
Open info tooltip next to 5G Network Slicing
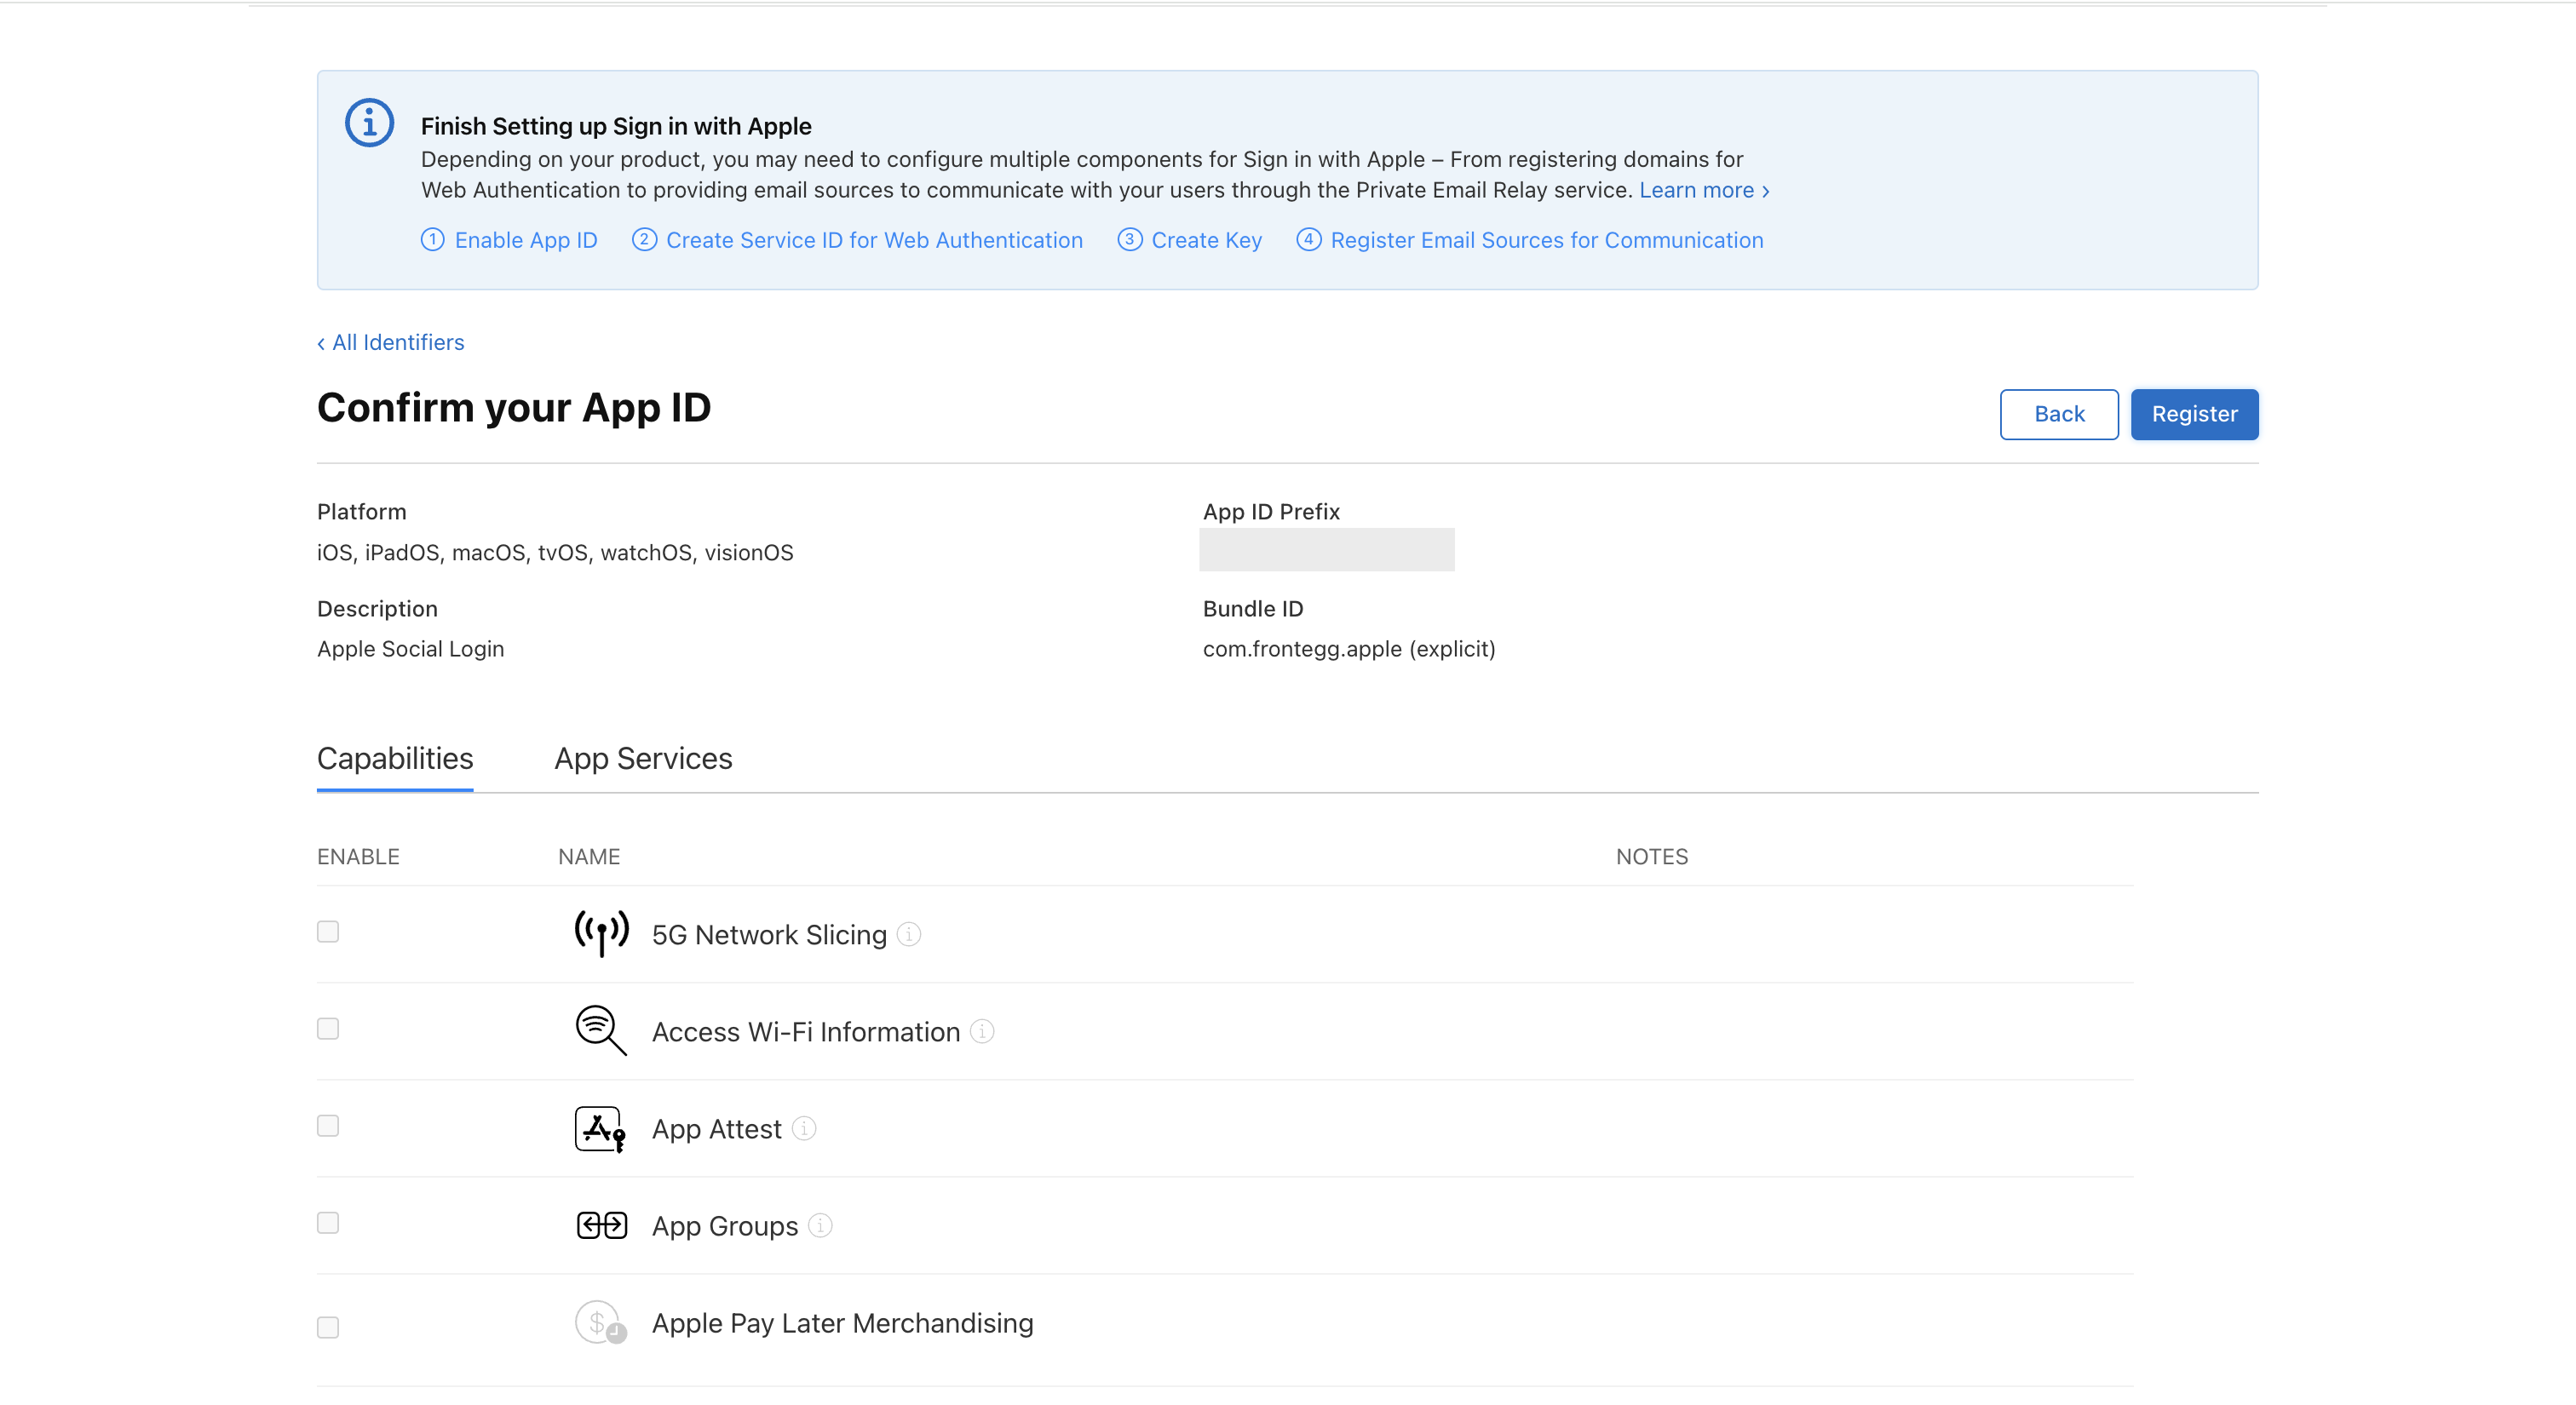[908, 934]
